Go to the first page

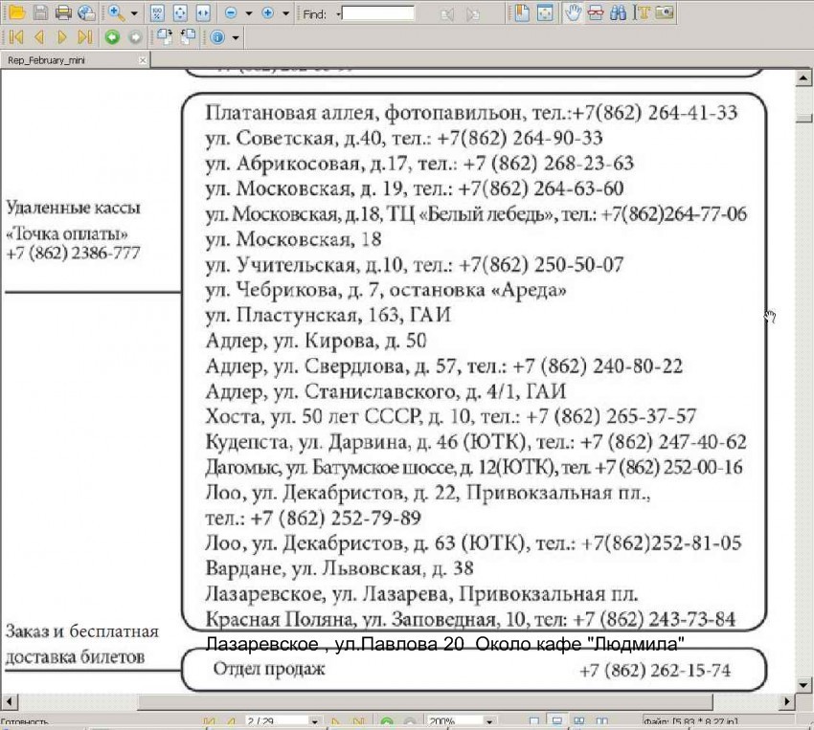(x=15, y=37)
